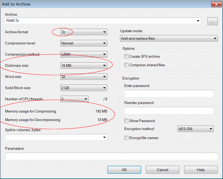Click the 192 MB compressing memory value
This screenshot has height=179, width=223.
point(101,111)
